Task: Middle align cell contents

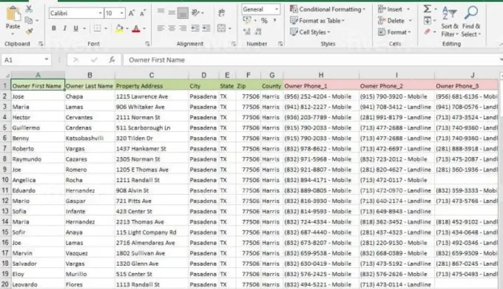Action: click(x=172, y=13)
